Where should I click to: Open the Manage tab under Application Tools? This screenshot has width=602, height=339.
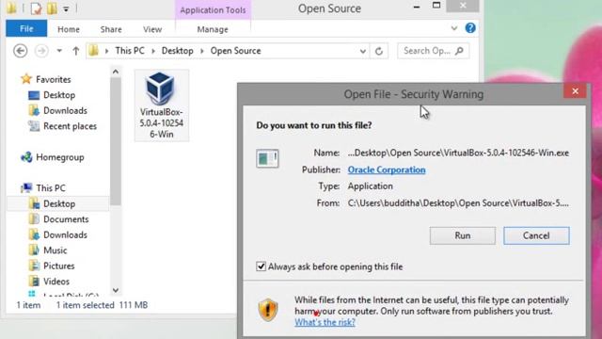pyautogui.click(x=213, y=29)
